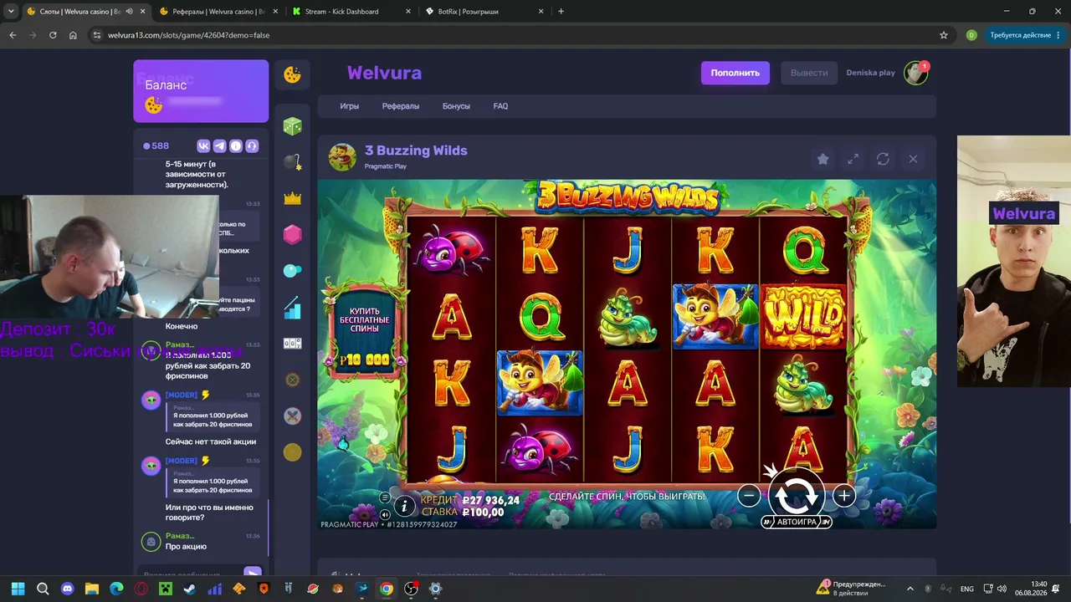This screenshot has width=1071, height=602.
Task: Open the blue rising chart game icon
Action: 292,308
